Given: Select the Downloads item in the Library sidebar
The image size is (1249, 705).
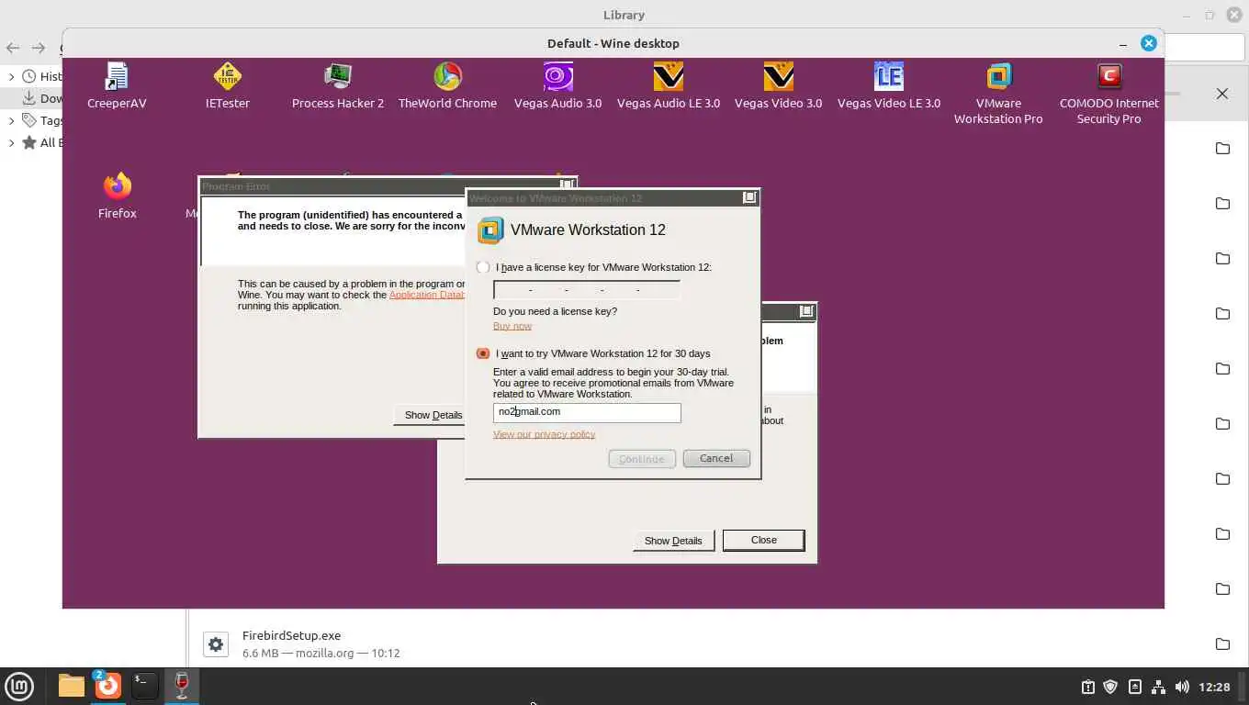Looking at the screenshot, I should [32, 98].
